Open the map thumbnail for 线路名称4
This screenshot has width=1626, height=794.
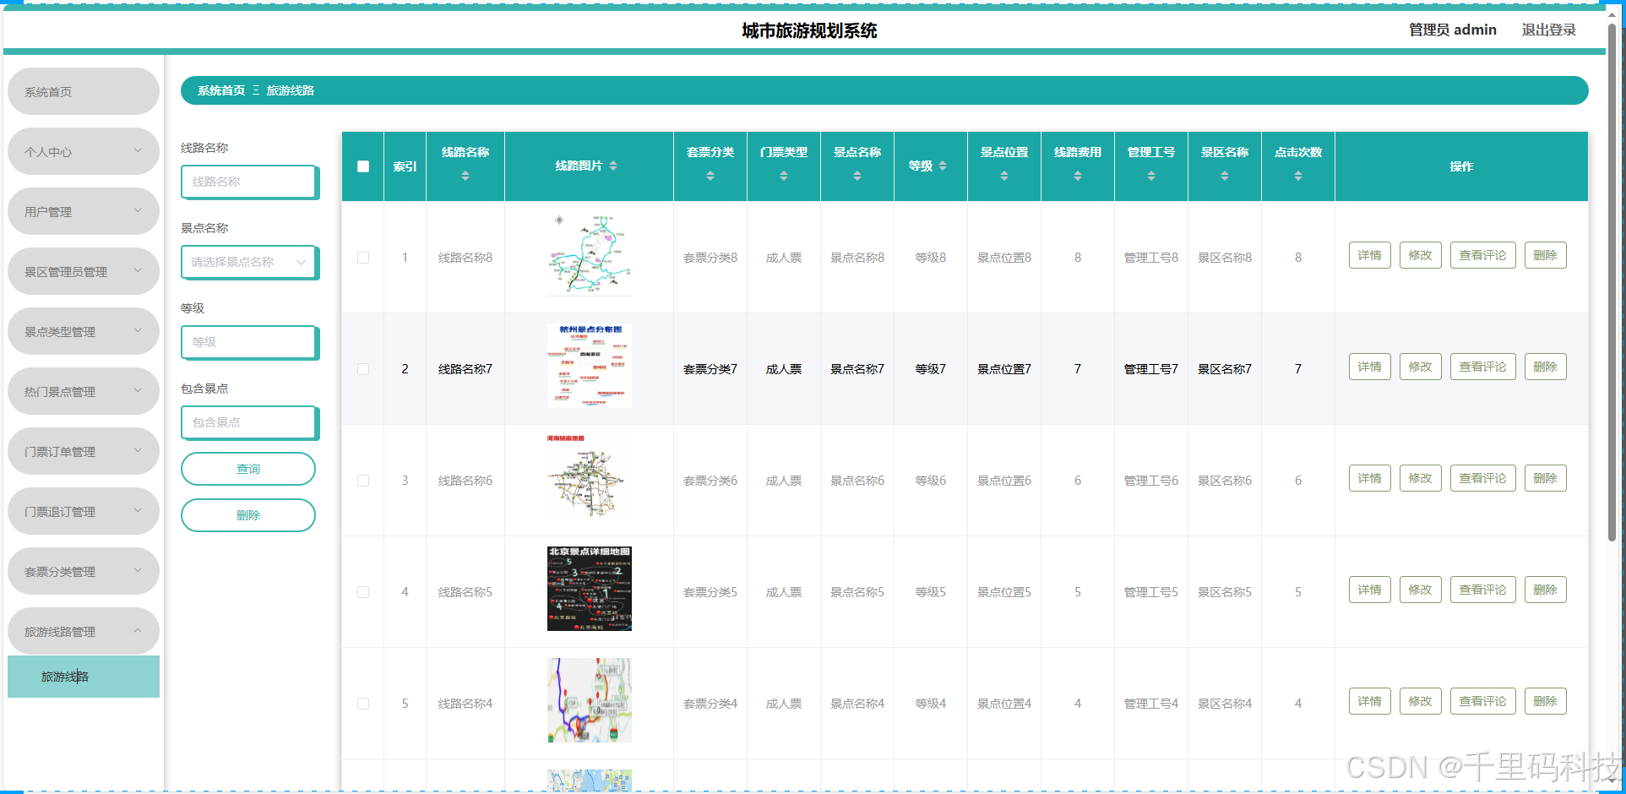[590, 700]
